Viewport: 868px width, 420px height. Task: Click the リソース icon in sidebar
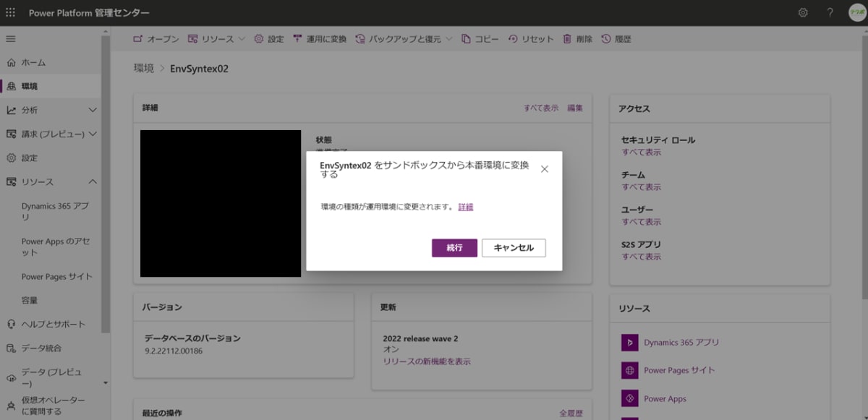11,181
